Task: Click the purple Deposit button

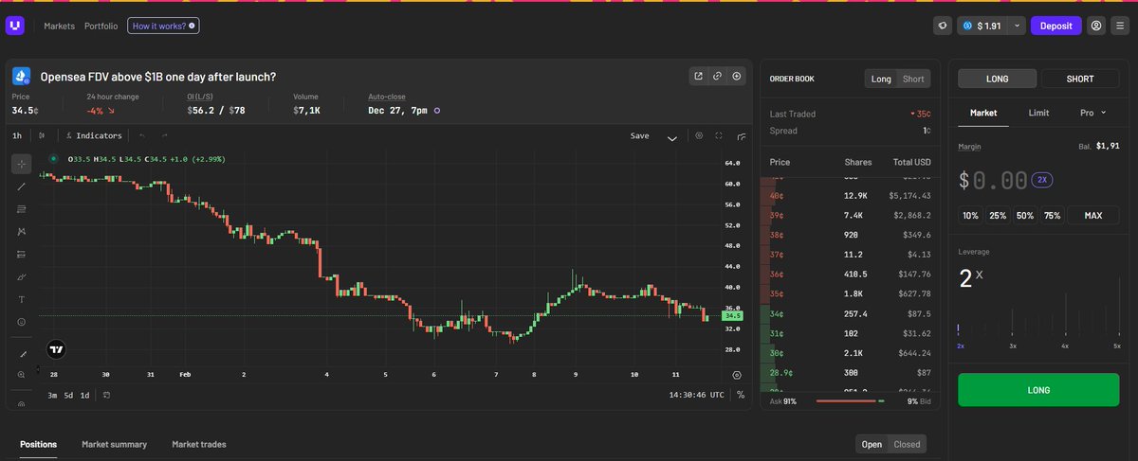Action: click(1055, 26)
